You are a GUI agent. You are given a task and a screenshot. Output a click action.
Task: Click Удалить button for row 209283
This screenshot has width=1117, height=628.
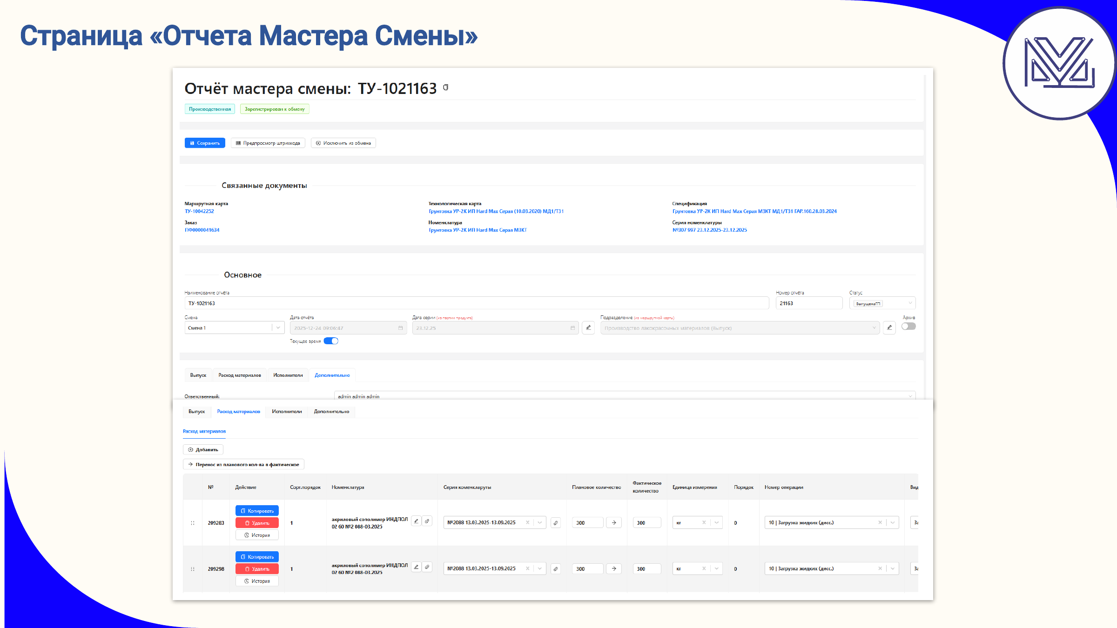pos(257,523)
